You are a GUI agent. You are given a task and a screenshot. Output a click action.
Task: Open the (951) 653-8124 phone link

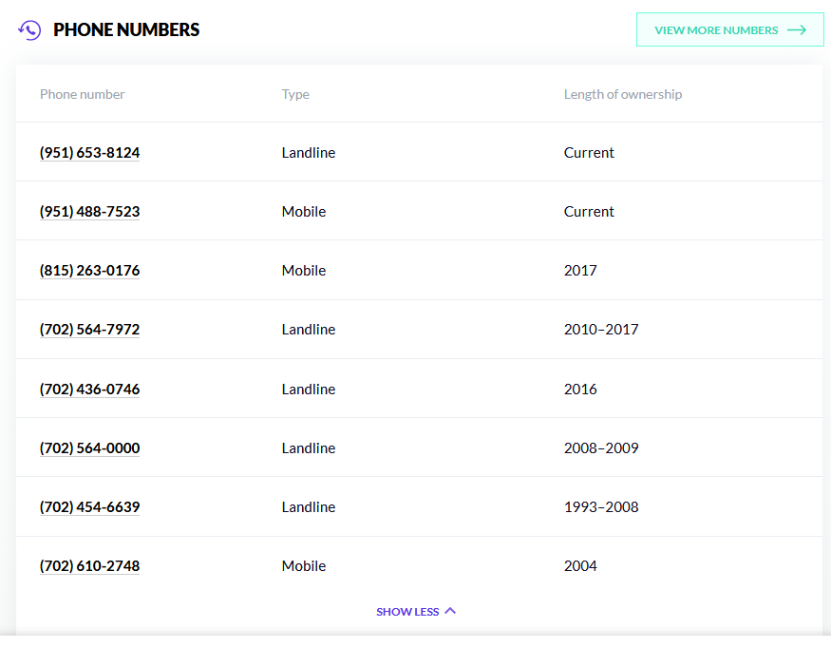89,152
